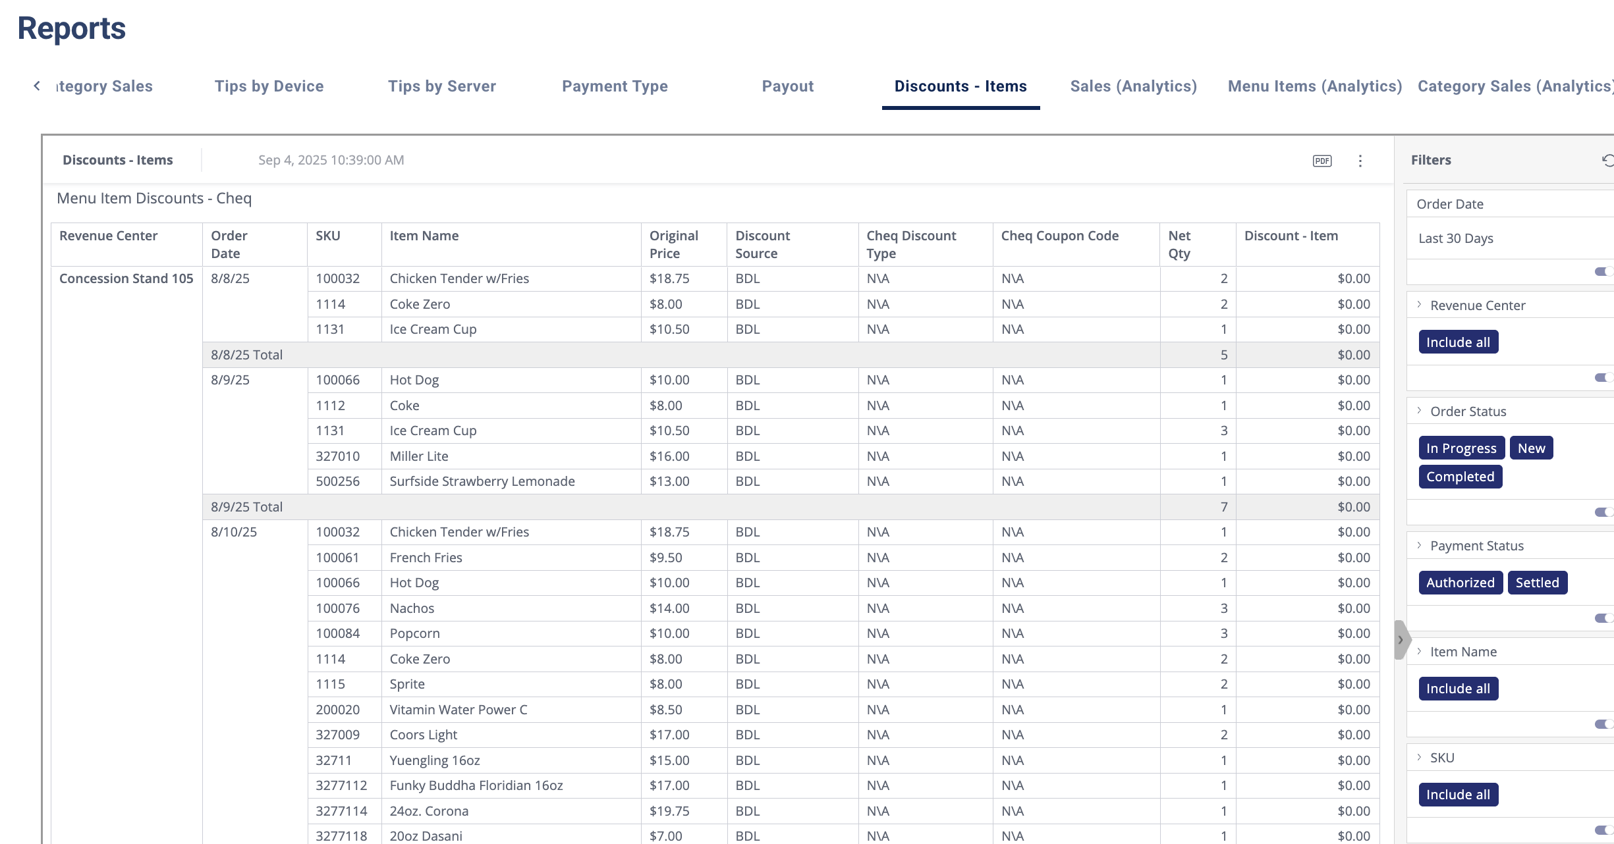The image size is (1614, 844).
Task: Export the report as PDF
Action: [x=1322, y=161]
